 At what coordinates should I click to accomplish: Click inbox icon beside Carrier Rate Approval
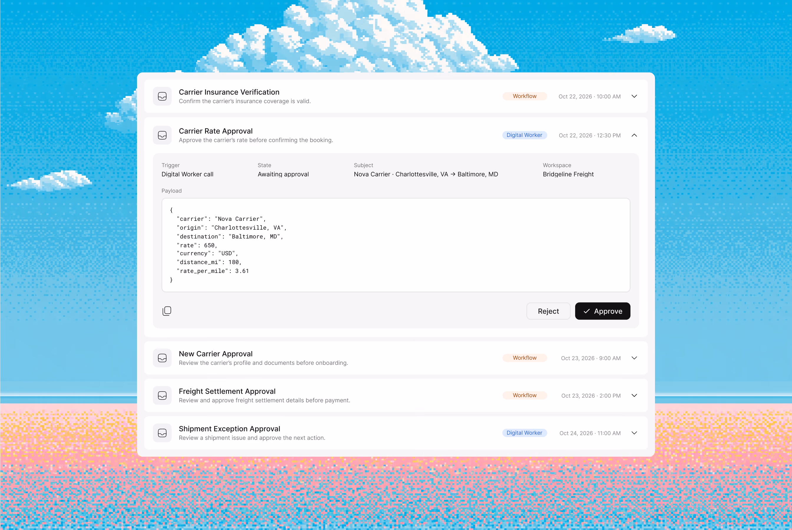pyautogui.click(x=162, y=135)
